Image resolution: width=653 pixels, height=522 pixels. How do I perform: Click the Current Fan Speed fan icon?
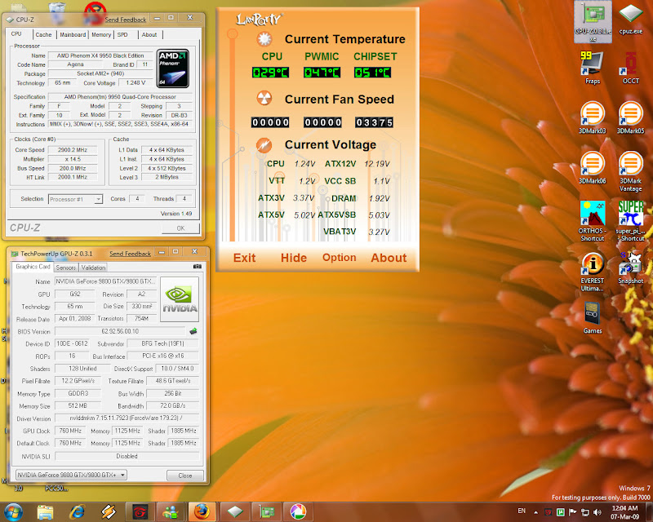pos(264,99)
